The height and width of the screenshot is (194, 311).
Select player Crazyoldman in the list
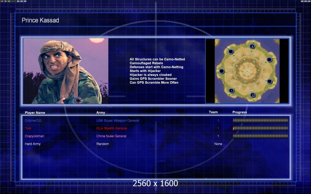click(35, 136)
